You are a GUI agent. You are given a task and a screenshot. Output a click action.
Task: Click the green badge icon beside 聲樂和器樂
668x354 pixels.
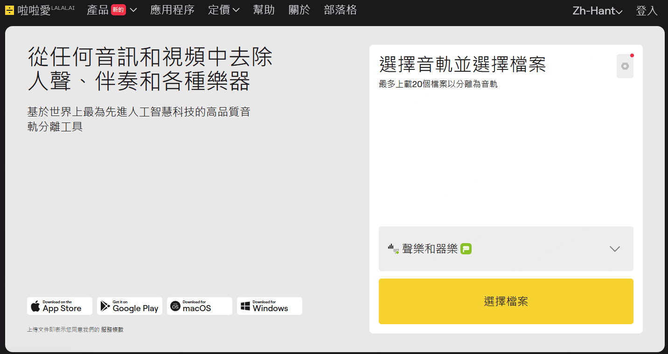[466, 249]
